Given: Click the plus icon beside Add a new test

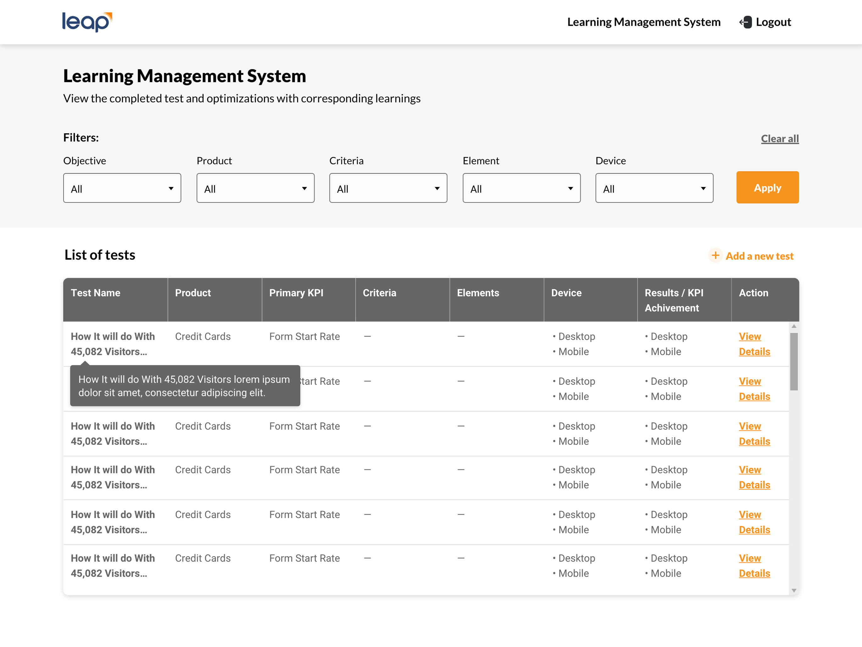Looking at the screenshot, I should click(715, 256).
